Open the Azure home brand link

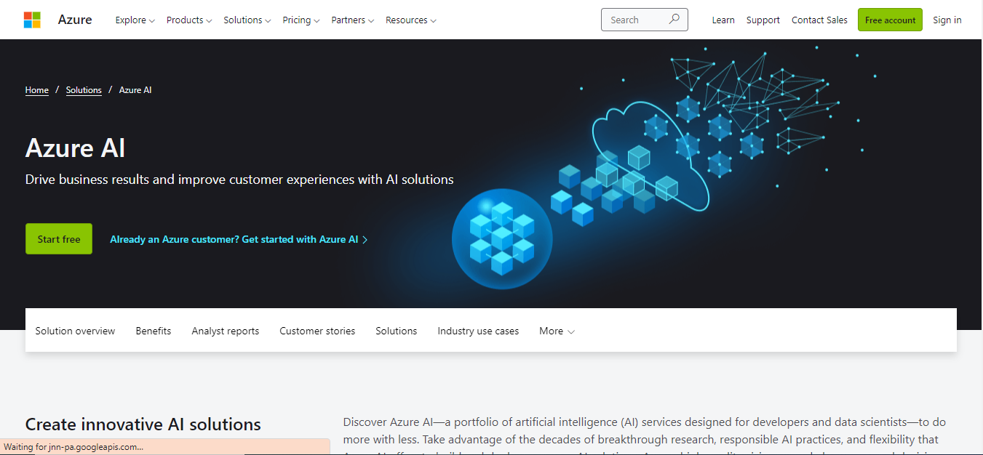tap(75, 20)
